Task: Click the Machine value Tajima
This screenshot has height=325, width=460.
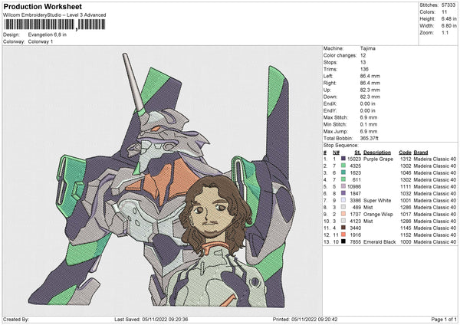Action: [x=367, y=48]
